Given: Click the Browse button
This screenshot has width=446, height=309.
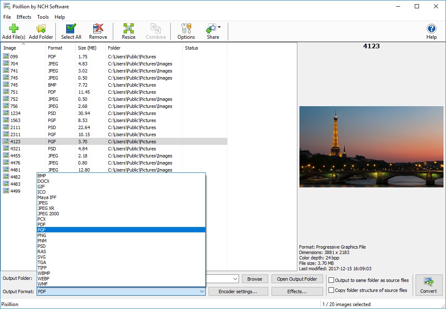Looking at the screenshot, I should pyautogui.click(x=254, y=279).
